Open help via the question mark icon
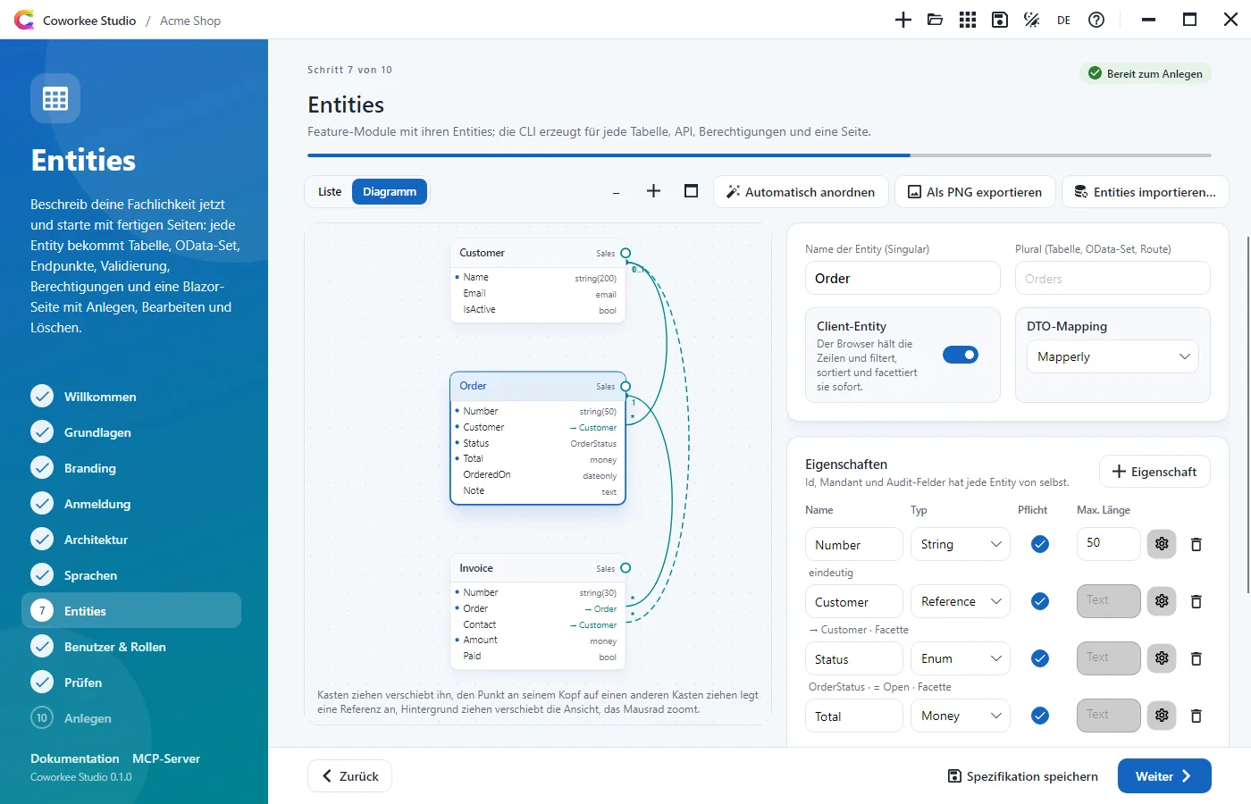 tap(1096, 20)
